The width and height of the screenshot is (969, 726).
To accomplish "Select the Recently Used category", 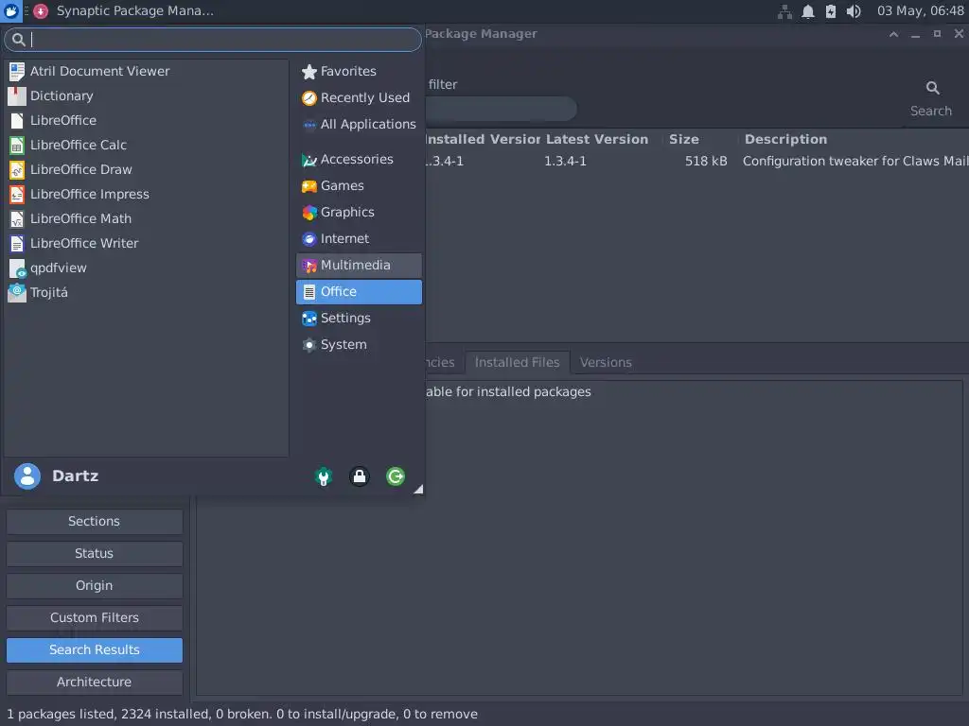I will coord(359,98).
